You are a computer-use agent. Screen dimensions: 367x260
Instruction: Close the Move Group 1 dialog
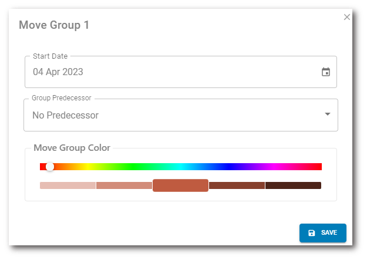click(346, 17)
